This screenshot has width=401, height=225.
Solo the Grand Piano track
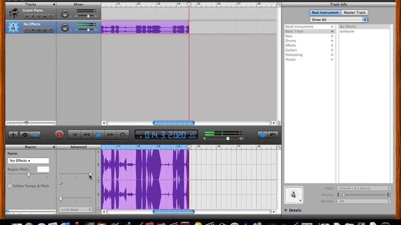[x=39, y=16]
